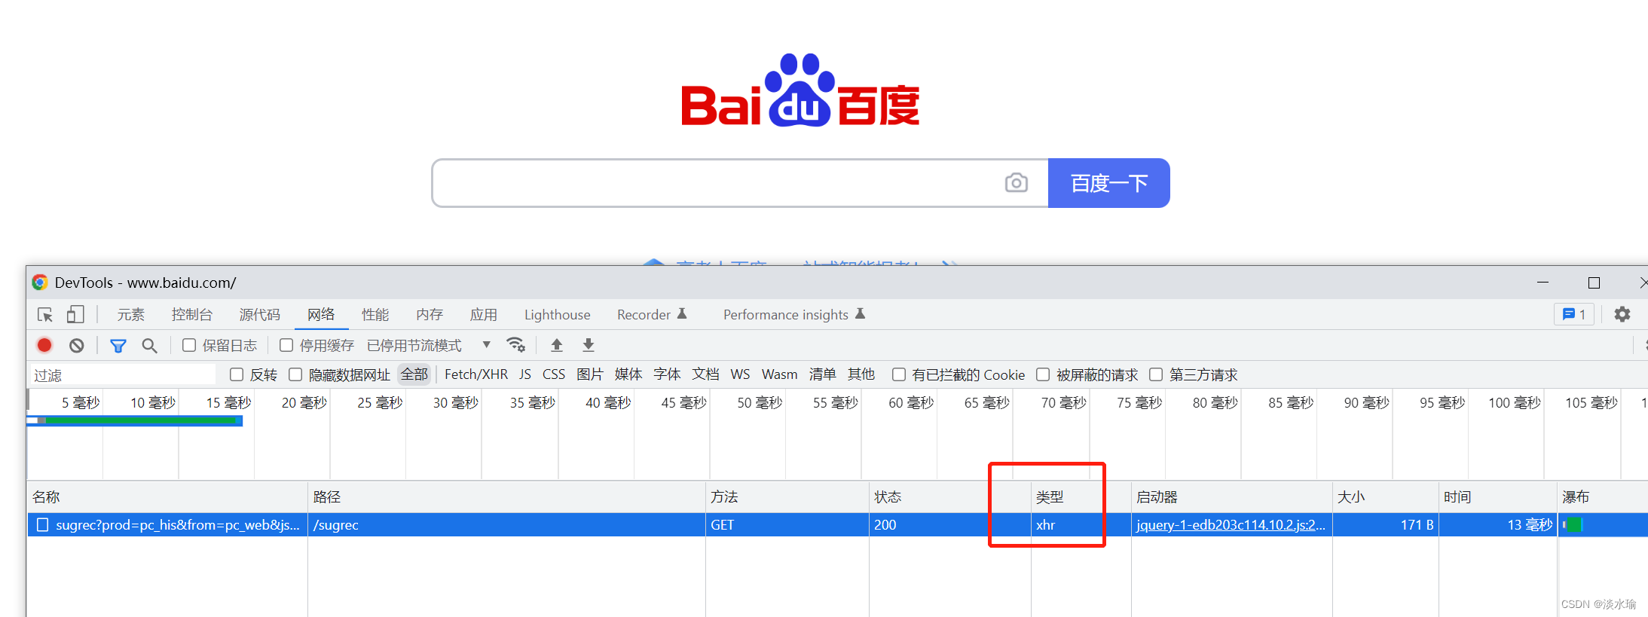Open the jquery initiator link
Screen dimensions: 1648x617
coord(1231,525)
